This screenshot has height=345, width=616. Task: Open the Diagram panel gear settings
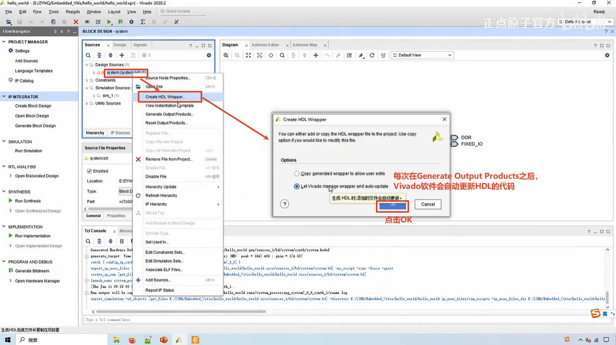point(607,55)
